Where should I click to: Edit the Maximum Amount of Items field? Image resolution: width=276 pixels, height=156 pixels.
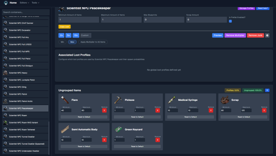[x=121, y=20]
